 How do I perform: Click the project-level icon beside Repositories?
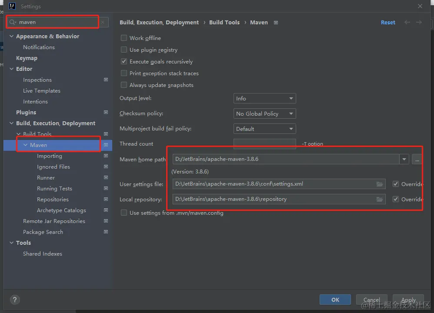(x=106, y=199)
